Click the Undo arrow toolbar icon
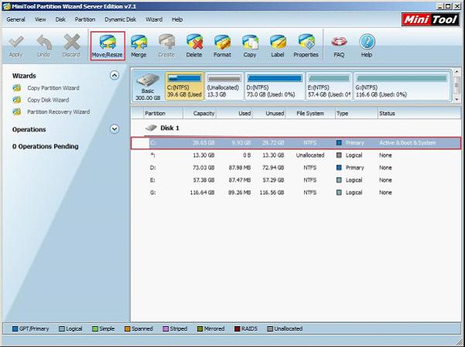The width and height of the screenshot is (465, 347). point(44,42)
